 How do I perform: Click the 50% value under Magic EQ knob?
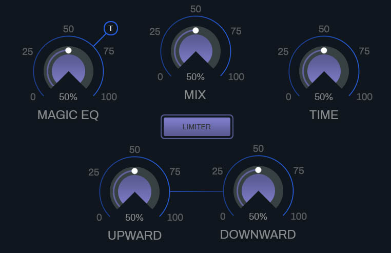point(68,96)
